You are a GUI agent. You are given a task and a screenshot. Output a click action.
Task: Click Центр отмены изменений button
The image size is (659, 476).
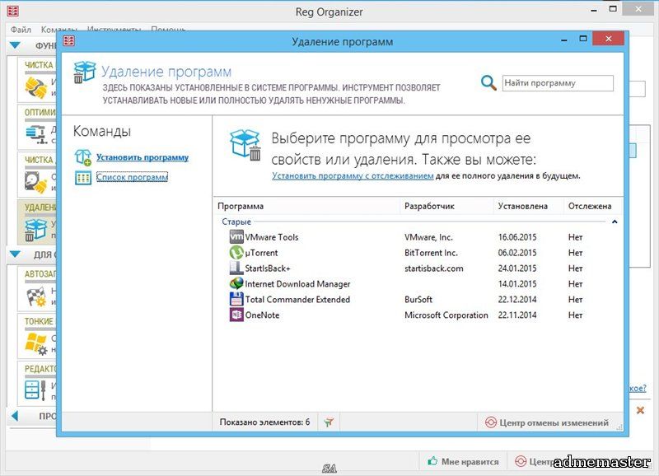[x=548, y=422]
